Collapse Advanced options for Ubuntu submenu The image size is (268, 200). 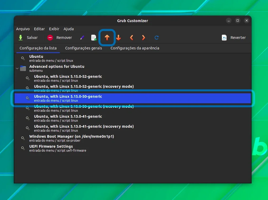click(17, 69)
